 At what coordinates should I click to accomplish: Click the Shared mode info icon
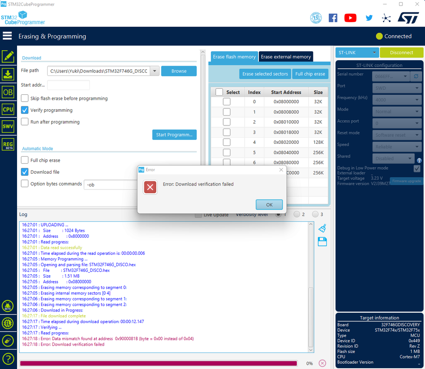(x=419, y=160)
